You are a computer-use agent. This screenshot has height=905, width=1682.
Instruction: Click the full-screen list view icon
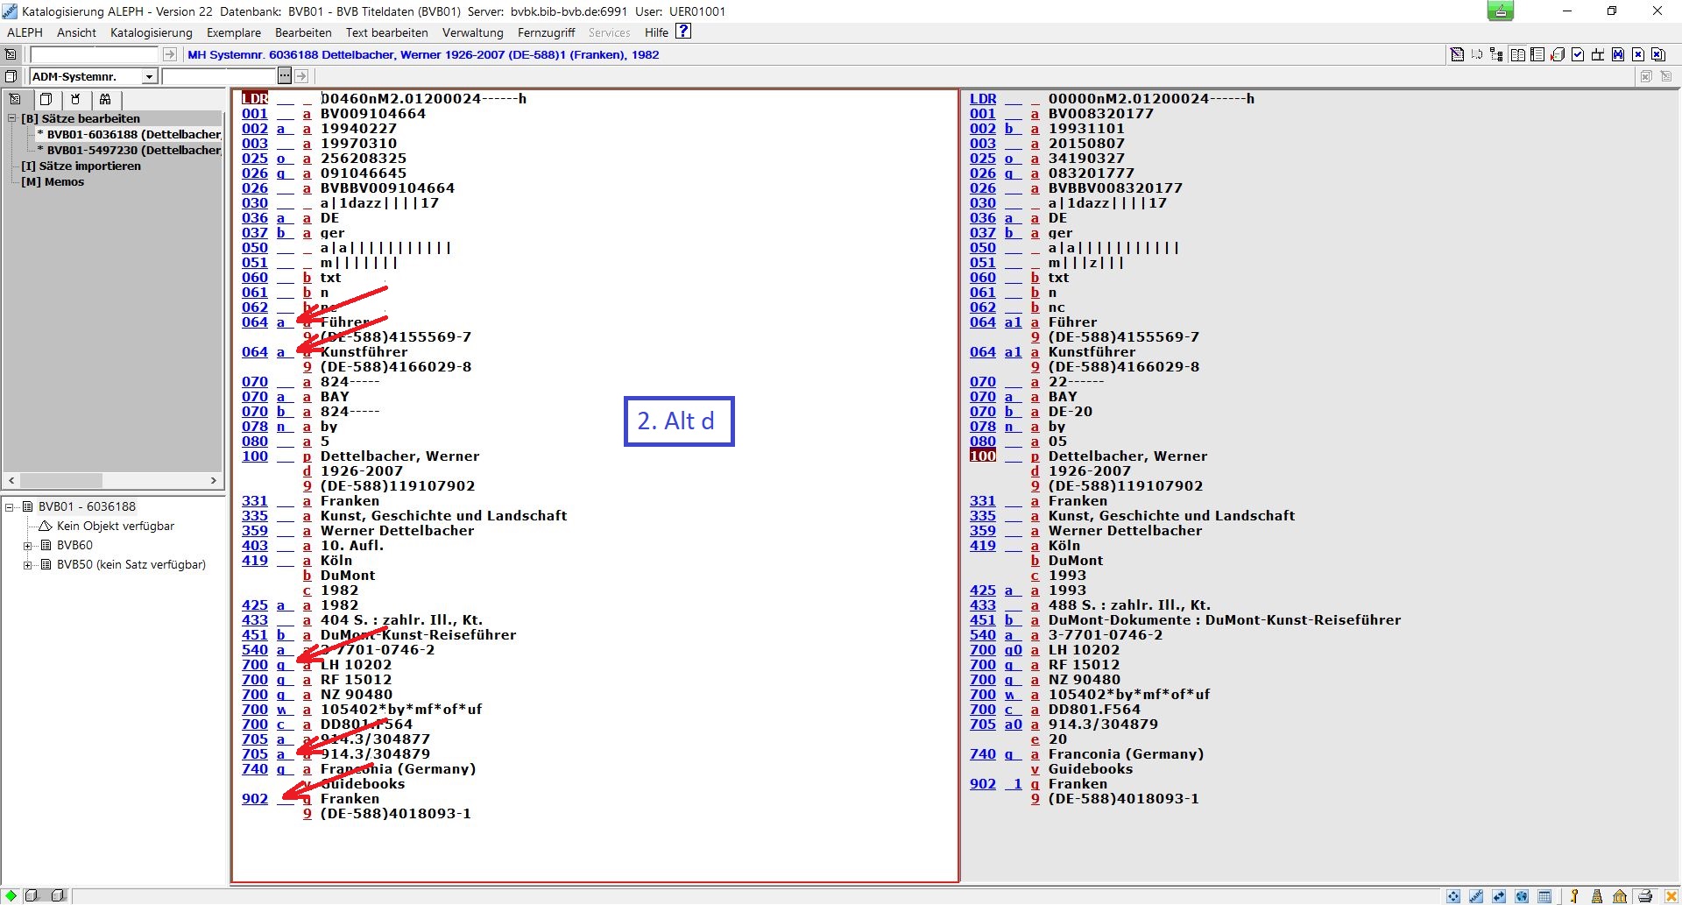click(x=1537, y=54)
